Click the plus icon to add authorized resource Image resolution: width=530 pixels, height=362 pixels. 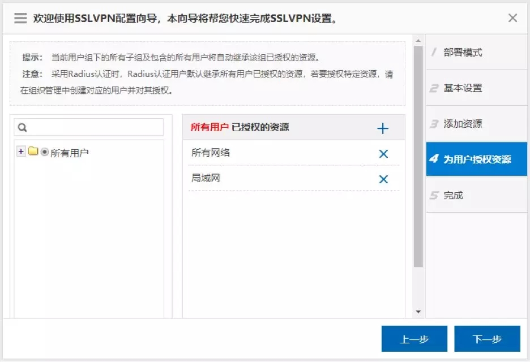pyautogui.click(x=383, y=128)
